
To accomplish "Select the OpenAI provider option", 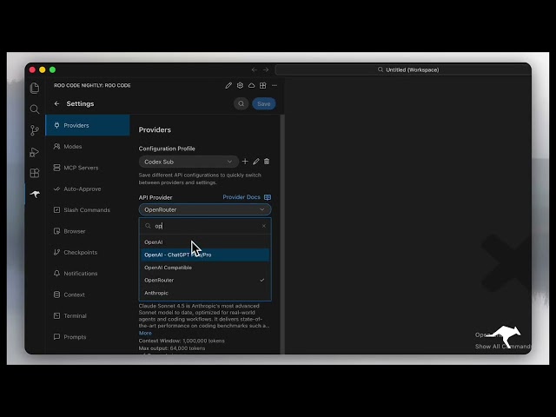I will (205, 242).
